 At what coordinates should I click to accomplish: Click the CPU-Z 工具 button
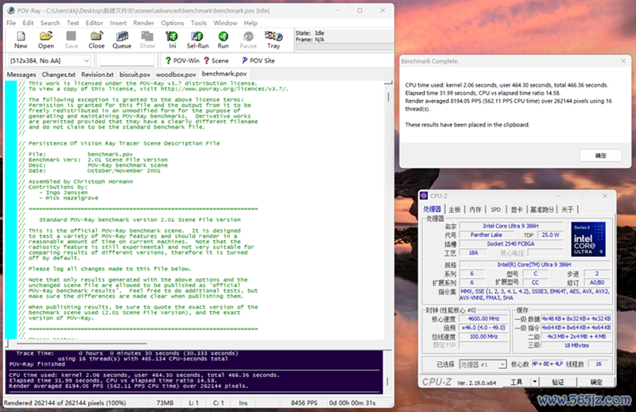[516, 382]
